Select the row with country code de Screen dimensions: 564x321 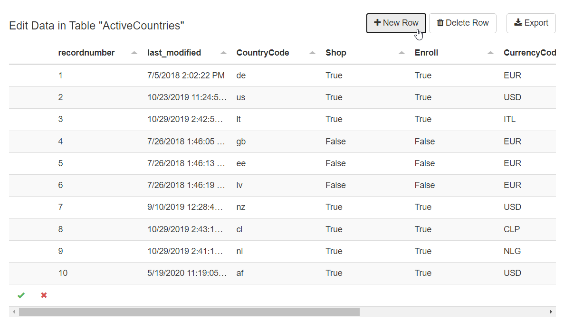coord(241,76)
